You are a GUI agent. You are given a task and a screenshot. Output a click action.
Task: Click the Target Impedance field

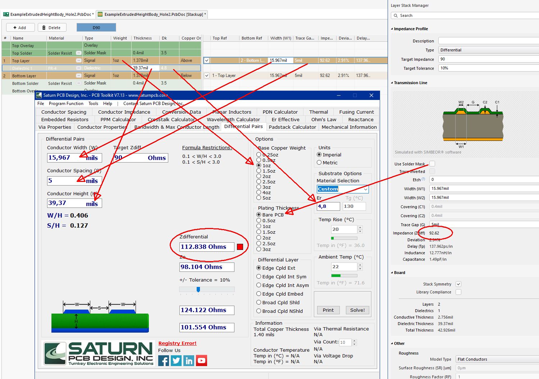pyautogui.click(x=488, y=59)
